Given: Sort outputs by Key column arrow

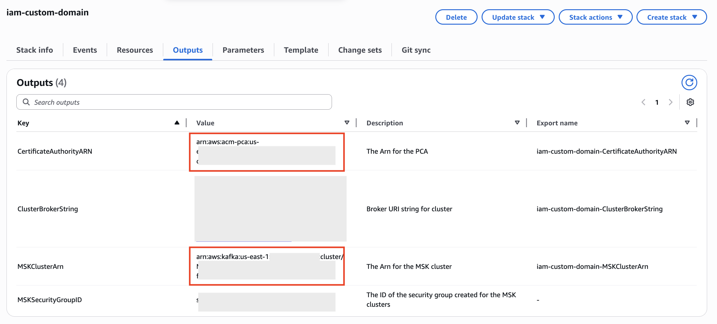Looking at the screenshot, I should (x=177, y=123).
